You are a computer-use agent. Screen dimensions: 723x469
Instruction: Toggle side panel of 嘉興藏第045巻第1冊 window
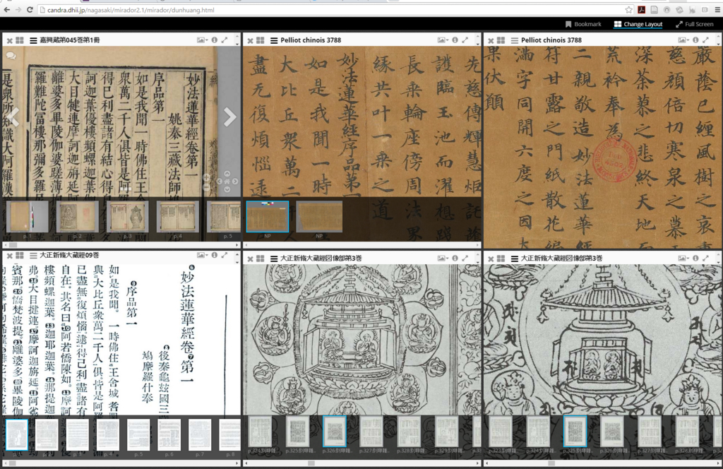point(33,40)
